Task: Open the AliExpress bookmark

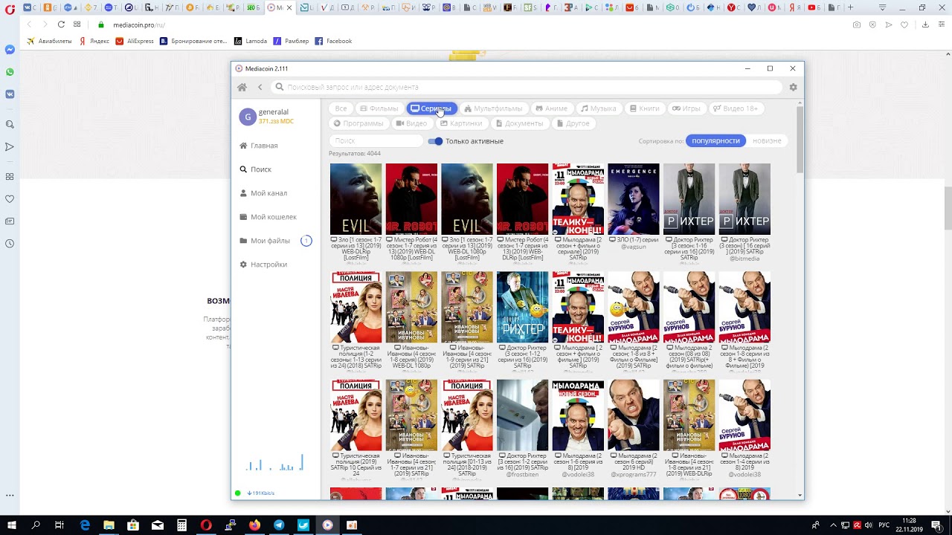Action: (x=135, y=41)
